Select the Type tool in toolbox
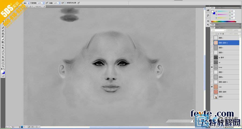Image resolution: width=242 pixels, height=129 pixels. (x=3, y=54)
